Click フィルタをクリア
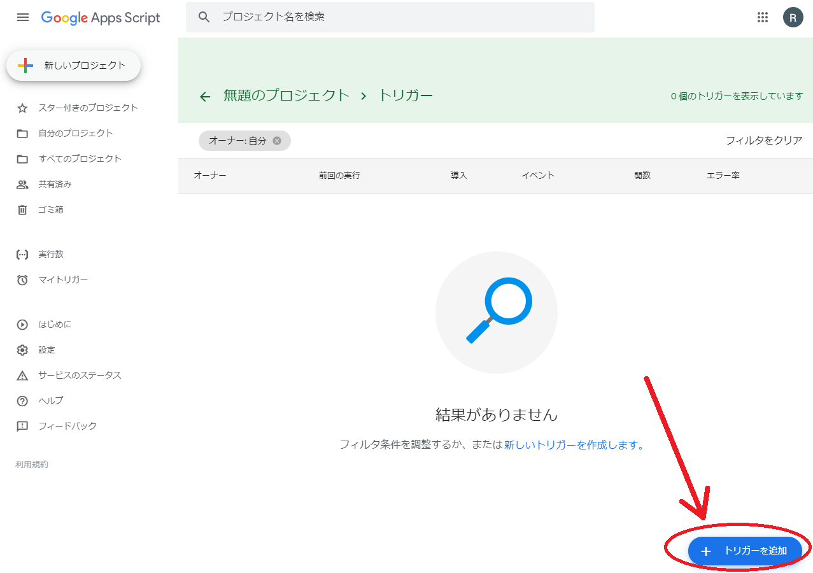The image size is (813, 573). (x=764, y=141)
